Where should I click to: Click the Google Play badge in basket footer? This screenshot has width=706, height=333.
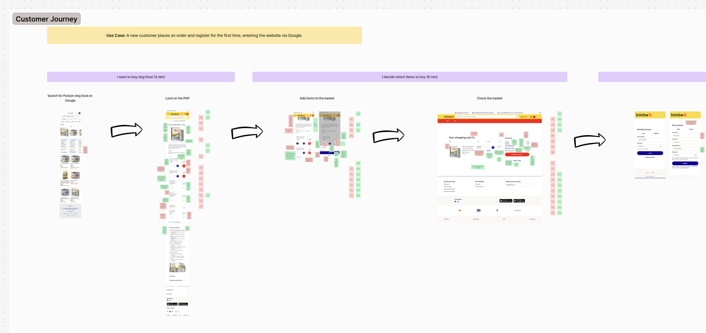pos(519,201)
